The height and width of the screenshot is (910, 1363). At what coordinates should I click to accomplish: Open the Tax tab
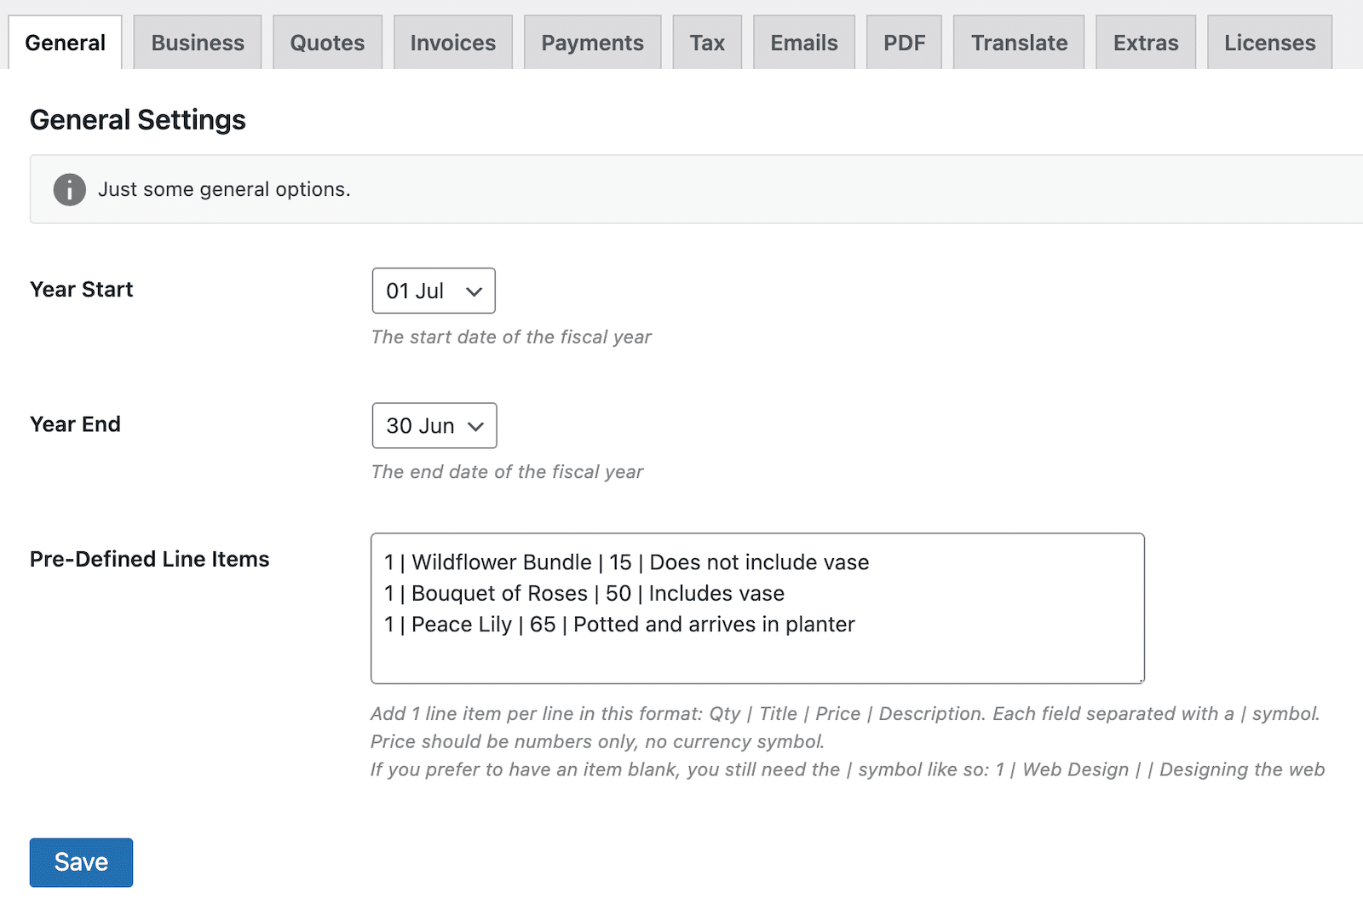(x=707, y=43)
